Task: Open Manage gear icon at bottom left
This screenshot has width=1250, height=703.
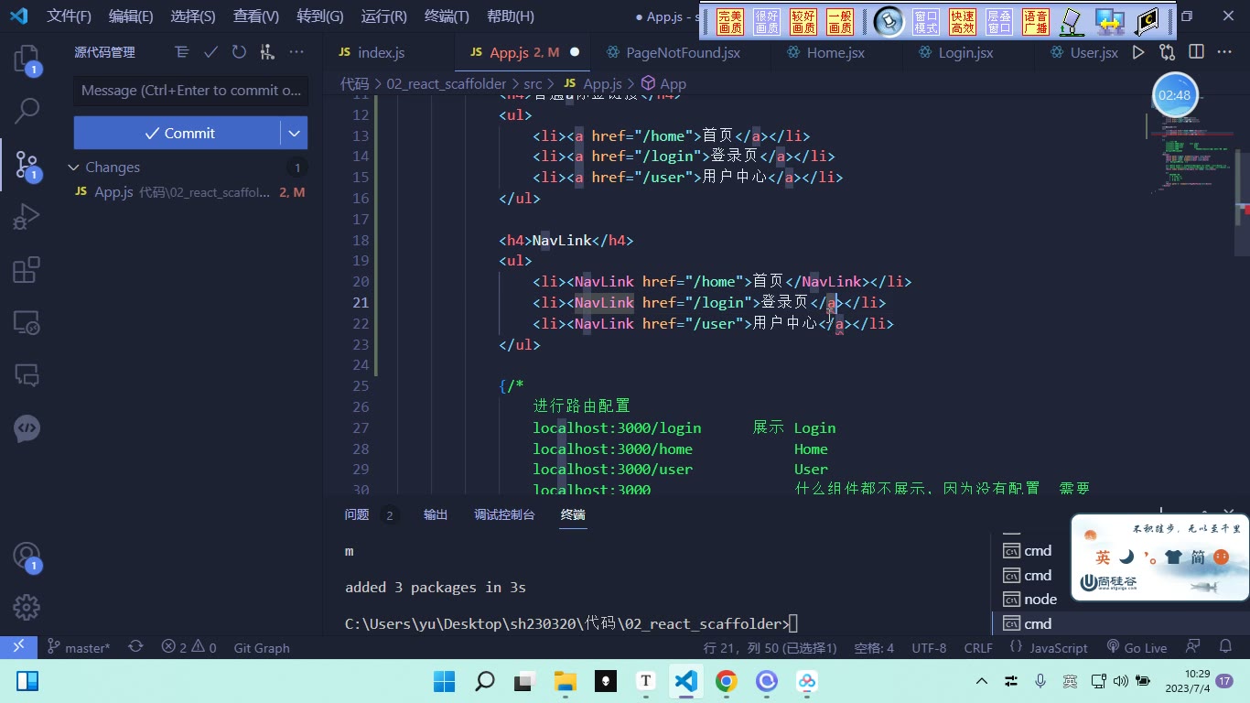Action: pos(27,607)
